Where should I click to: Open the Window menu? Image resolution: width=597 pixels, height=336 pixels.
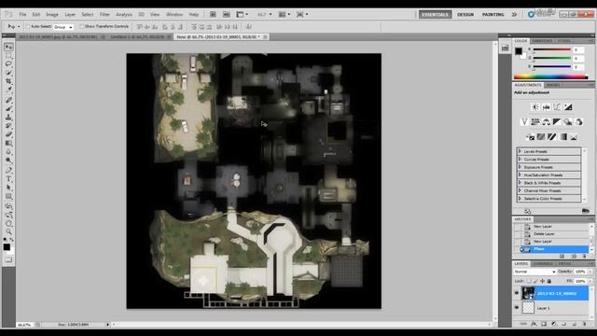pos(174,15)
